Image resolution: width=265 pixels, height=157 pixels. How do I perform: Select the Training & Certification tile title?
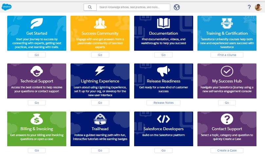click(227, 33)
